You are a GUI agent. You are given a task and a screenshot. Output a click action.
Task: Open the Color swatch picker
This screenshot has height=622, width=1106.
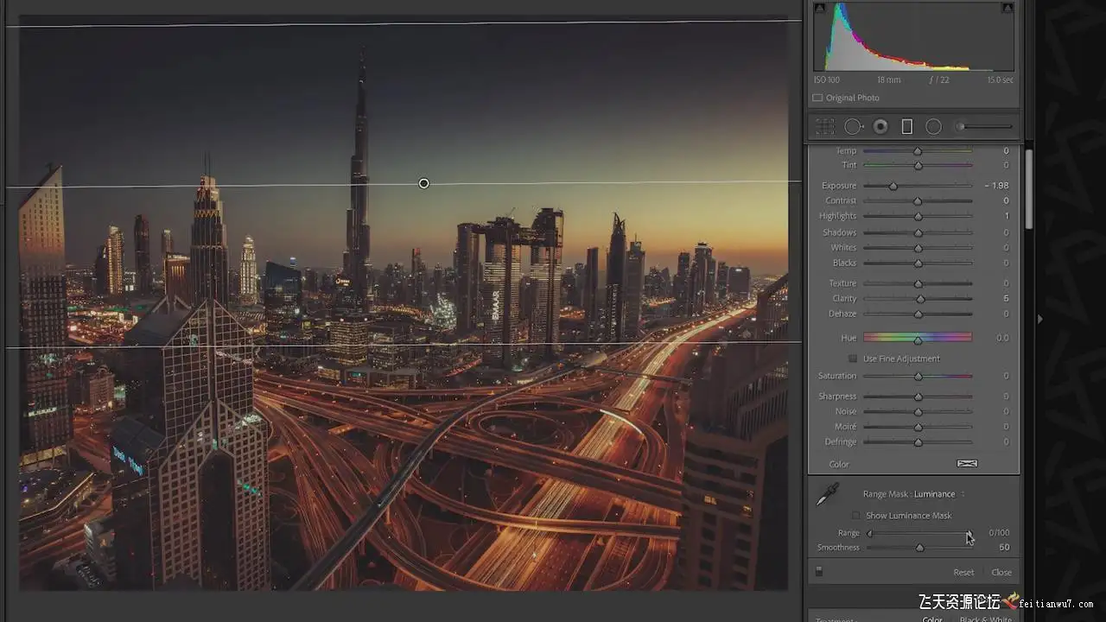[x=967, y=464]
